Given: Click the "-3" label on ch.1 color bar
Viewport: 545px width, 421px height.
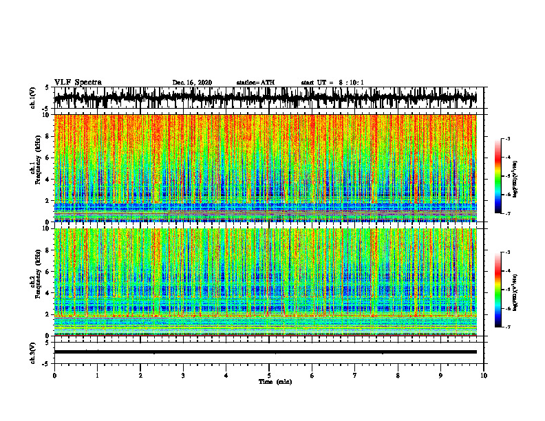Looking at the screenshot, I should click(x=508, y=139).
